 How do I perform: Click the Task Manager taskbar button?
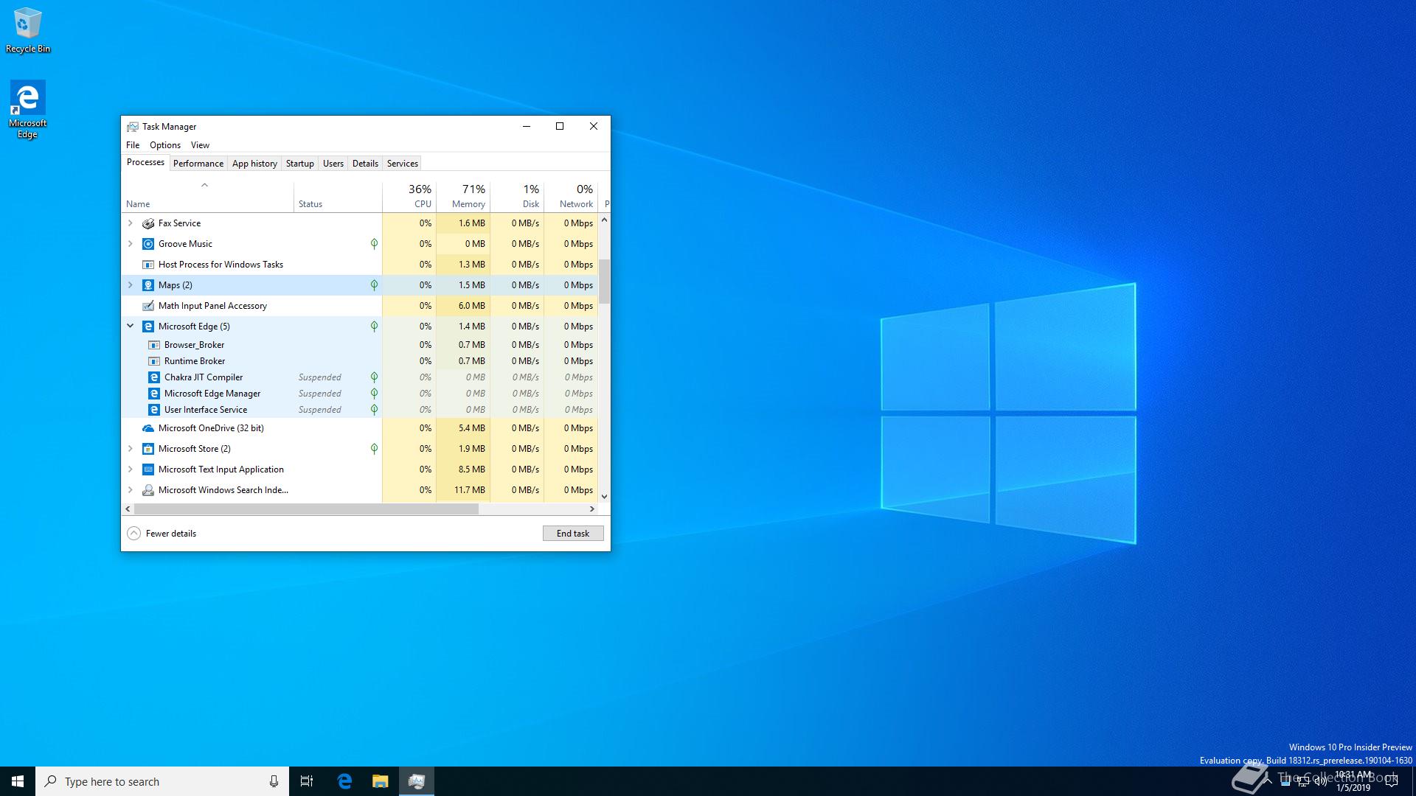click(x=417, y=781)
